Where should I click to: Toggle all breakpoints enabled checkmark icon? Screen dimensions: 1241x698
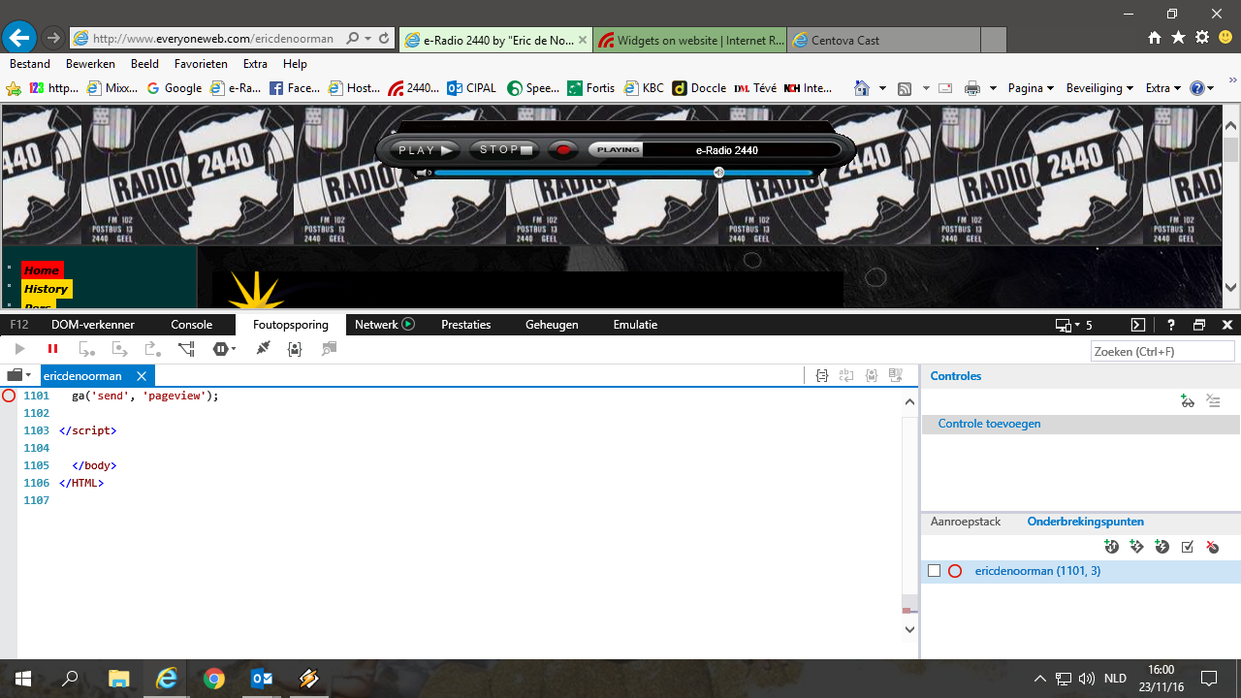pos(1187,547)
